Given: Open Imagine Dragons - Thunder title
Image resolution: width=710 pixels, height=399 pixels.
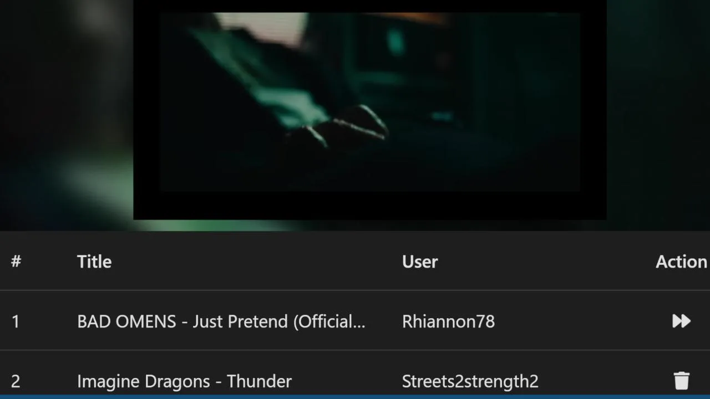Looking at the screenshot, I should tap(184, 381).
